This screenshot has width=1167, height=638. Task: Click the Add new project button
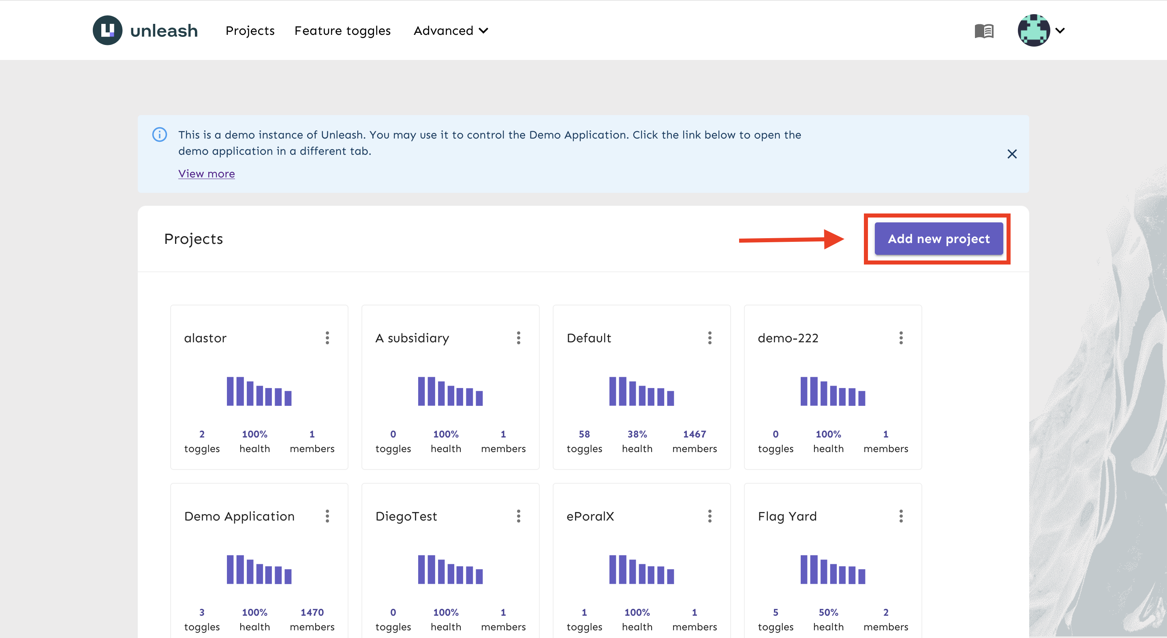(x=938, y=239)
